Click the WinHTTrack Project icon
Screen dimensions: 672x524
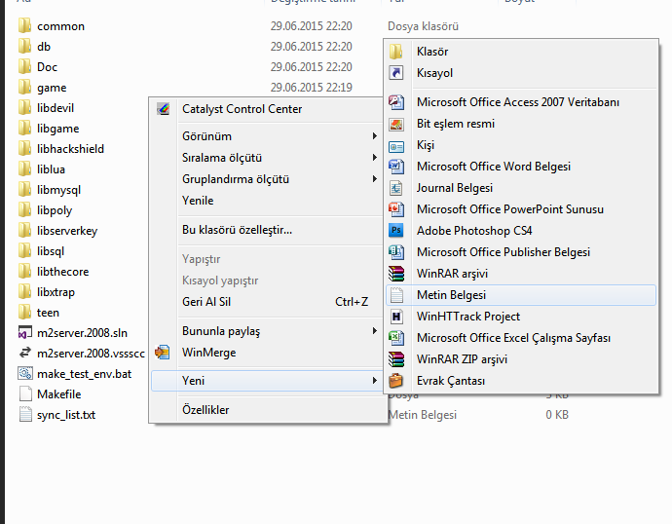pos(396,317)
